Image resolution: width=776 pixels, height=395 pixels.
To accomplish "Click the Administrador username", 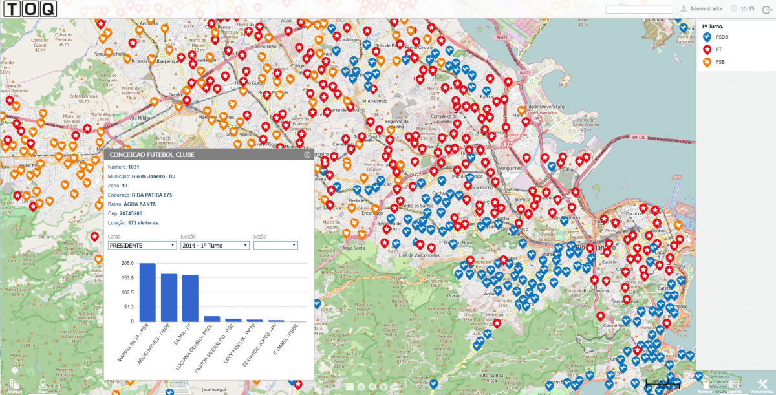I will [706, 9].
